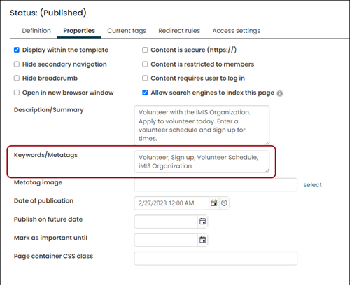This screenshot has width=350, height=286.
Task: Focus the Keywords/Metatags text area
Action: 202,162
